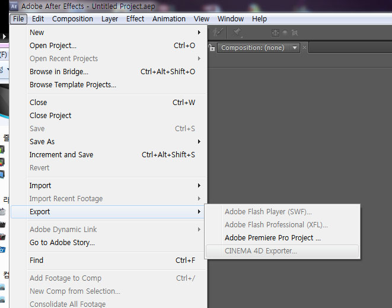This screenshot has width=392, height=308.
Task: Switch to World Axis mode
Action: point(285,33)
